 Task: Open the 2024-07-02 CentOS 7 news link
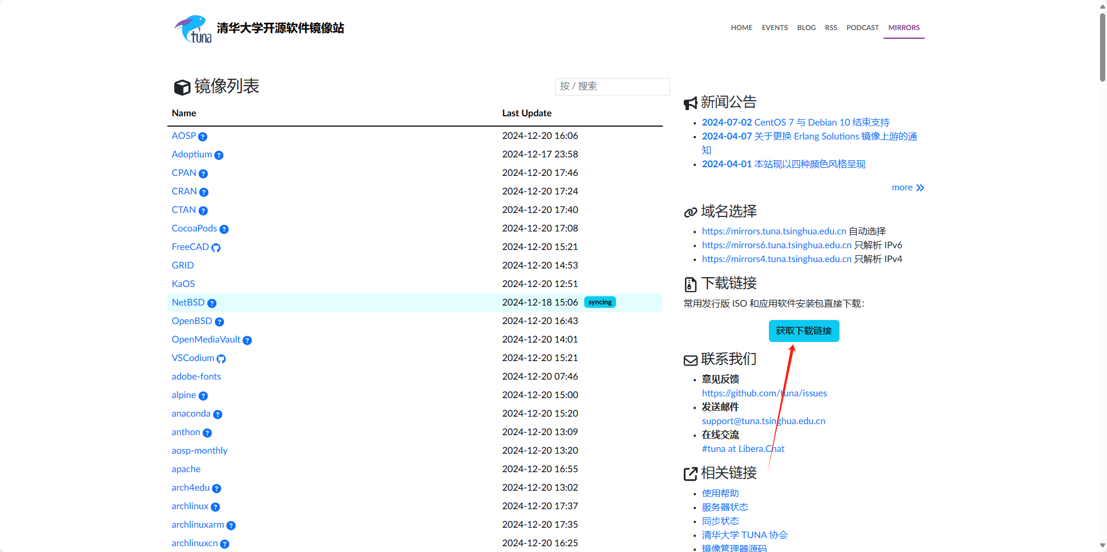click(x=796, y=123)
